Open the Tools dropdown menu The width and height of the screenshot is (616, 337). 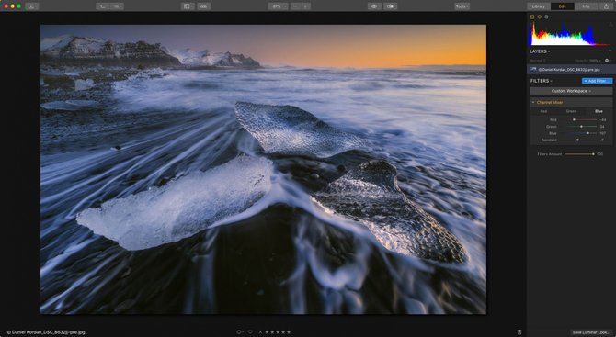coord(462,6)
